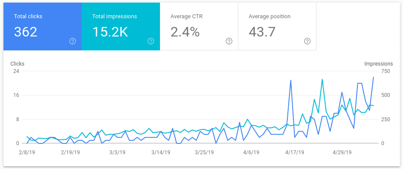The image size is (403, 169).
Task: Select the Clicks axis label
Action: [x=17, y=64]
